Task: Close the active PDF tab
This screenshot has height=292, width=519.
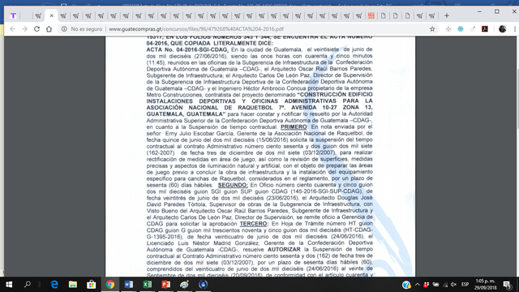Action: click(51, 15)
